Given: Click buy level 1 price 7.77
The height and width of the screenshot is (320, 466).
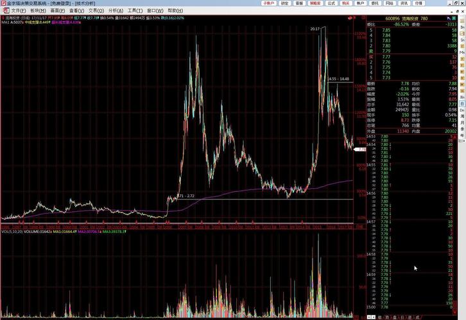Looking at the screenshot, I should (x=386, y=57).
